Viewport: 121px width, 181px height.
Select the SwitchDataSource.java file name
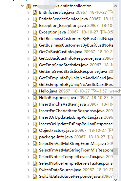point(60,170)
